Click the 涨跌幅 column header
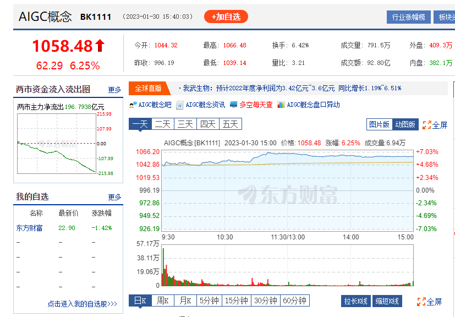 [102, 214]
